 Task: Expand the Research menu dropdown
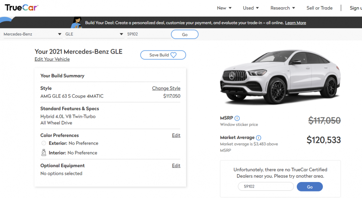(283, 8)
